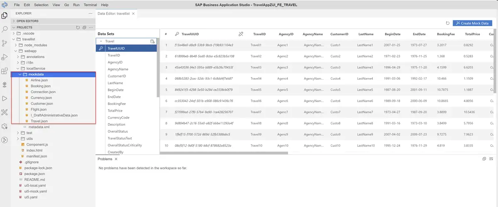This screenshot has height=207, width=498.
Task: Click the key icon next to TravelUUID property
Action: 101,49
